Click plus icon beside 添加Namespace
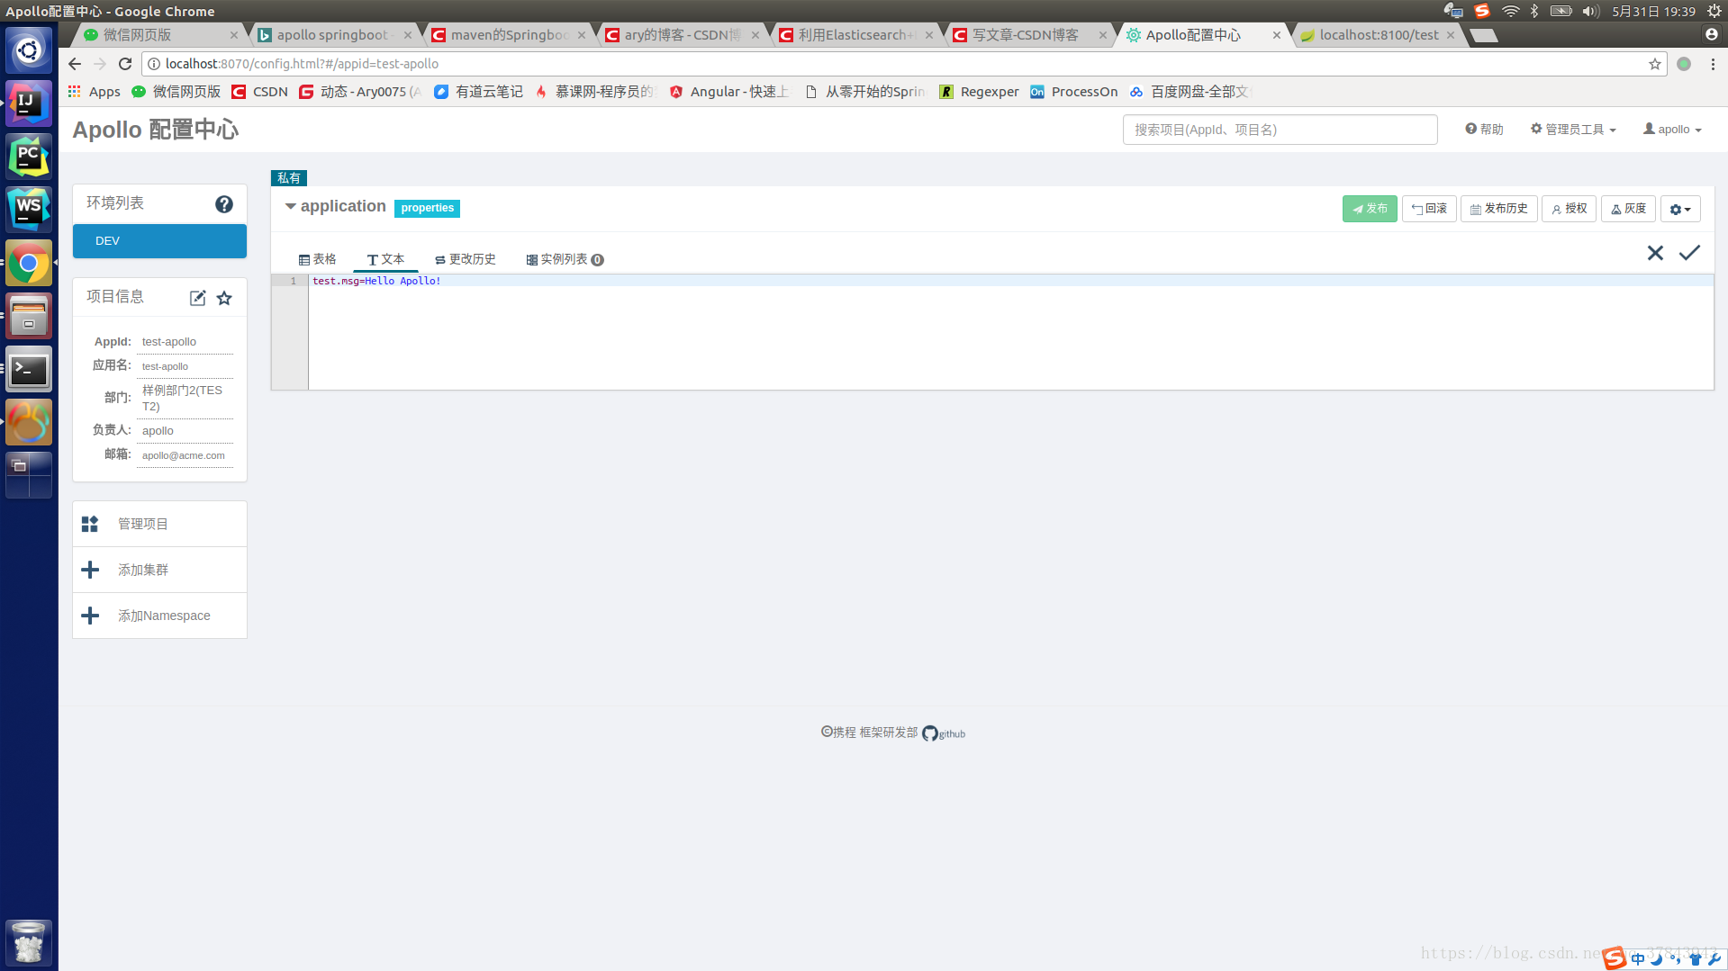This screenshot has width=1728, height=971. 90,616
